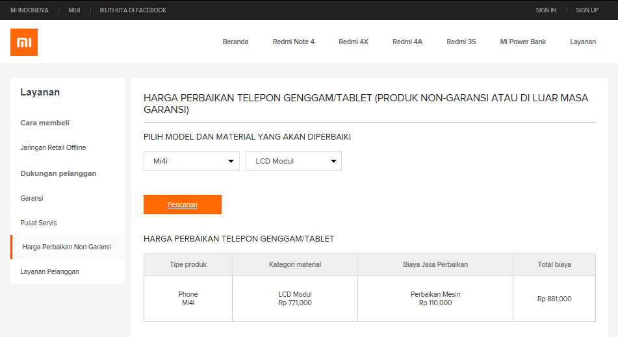Click the Kategori material column header
The image size is (618, 337).
coord(295,264)
